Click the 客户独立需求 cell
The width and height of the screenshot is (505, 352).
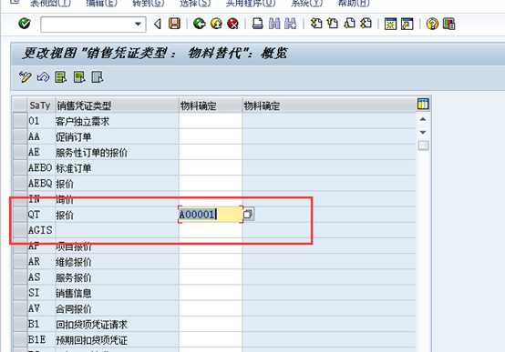tap(117, 121)
